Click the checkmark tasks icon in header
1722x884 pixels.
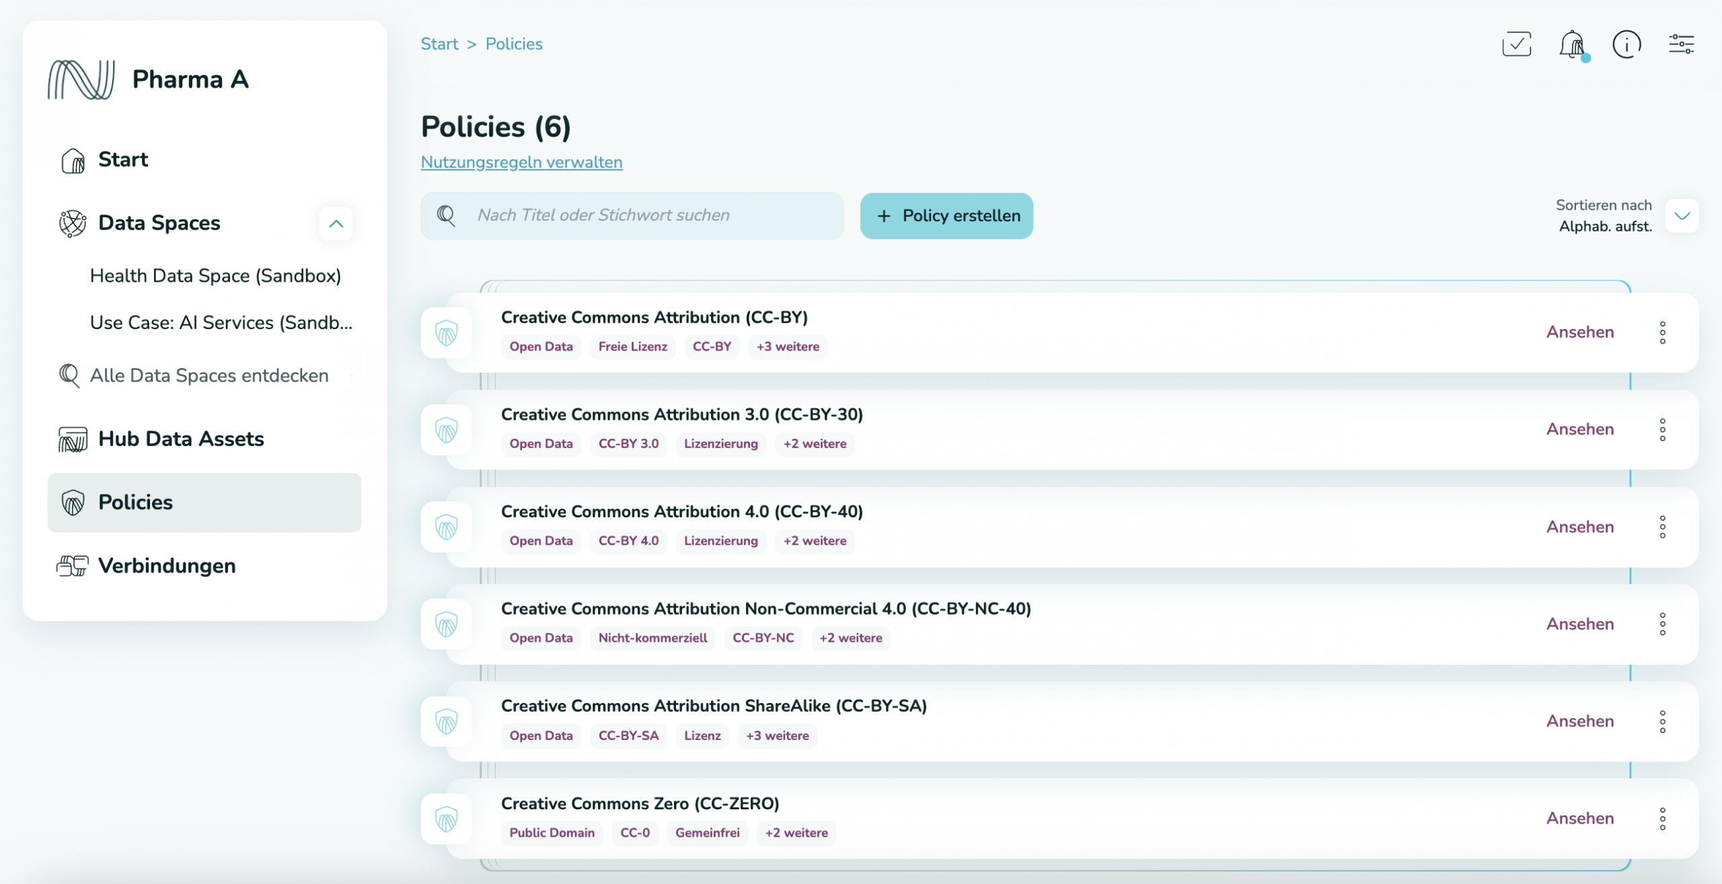1516,44
